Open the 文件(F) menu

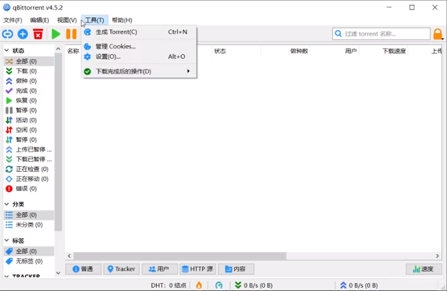[x=12, y=21]
